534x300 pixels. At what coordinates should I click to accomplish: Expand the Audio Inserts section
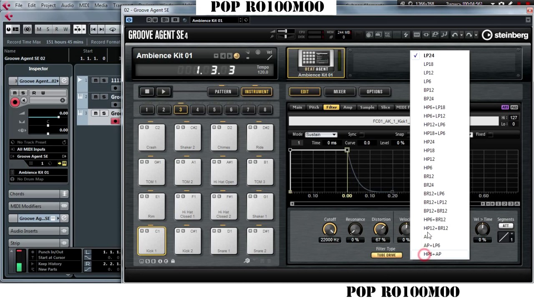coord(38,231)
